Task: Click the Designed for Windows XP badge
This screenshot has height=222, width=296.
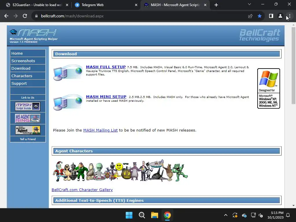Action: click(269, 88)
